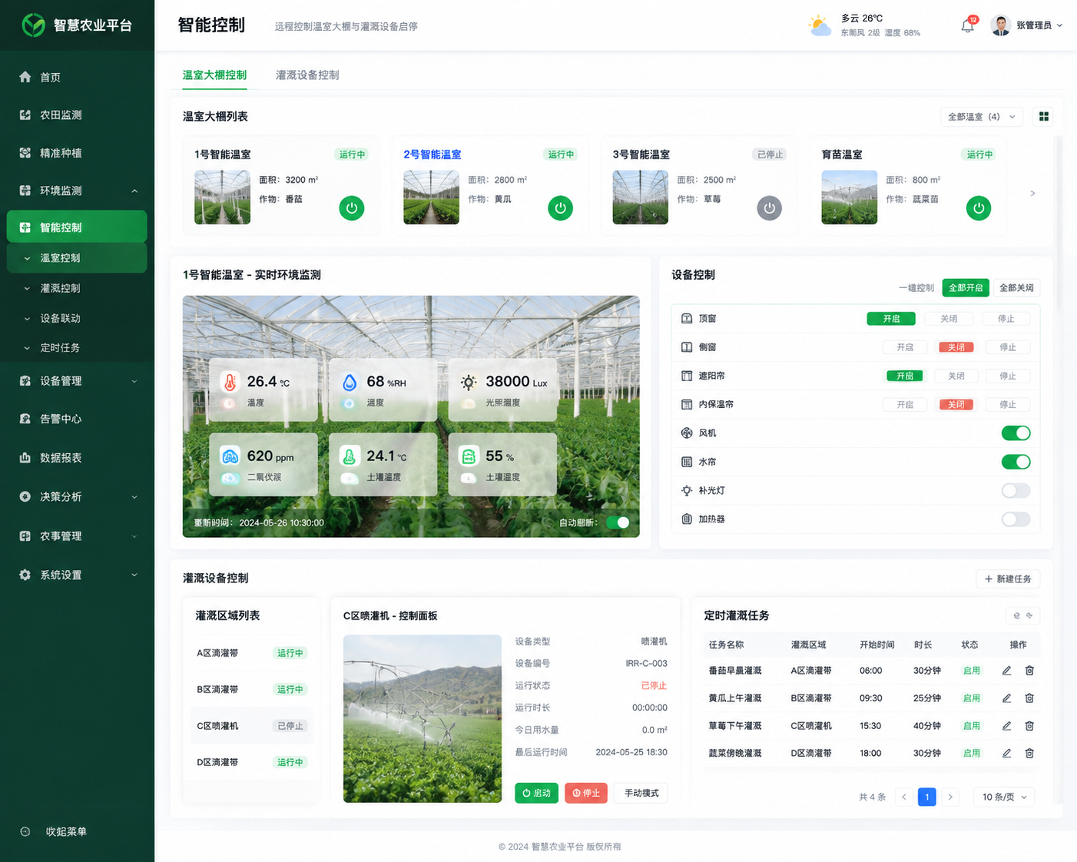Expand the 决策分析 sidebar group
The height and width of the screenshot is (862, 1077).
tap(134, 497)
